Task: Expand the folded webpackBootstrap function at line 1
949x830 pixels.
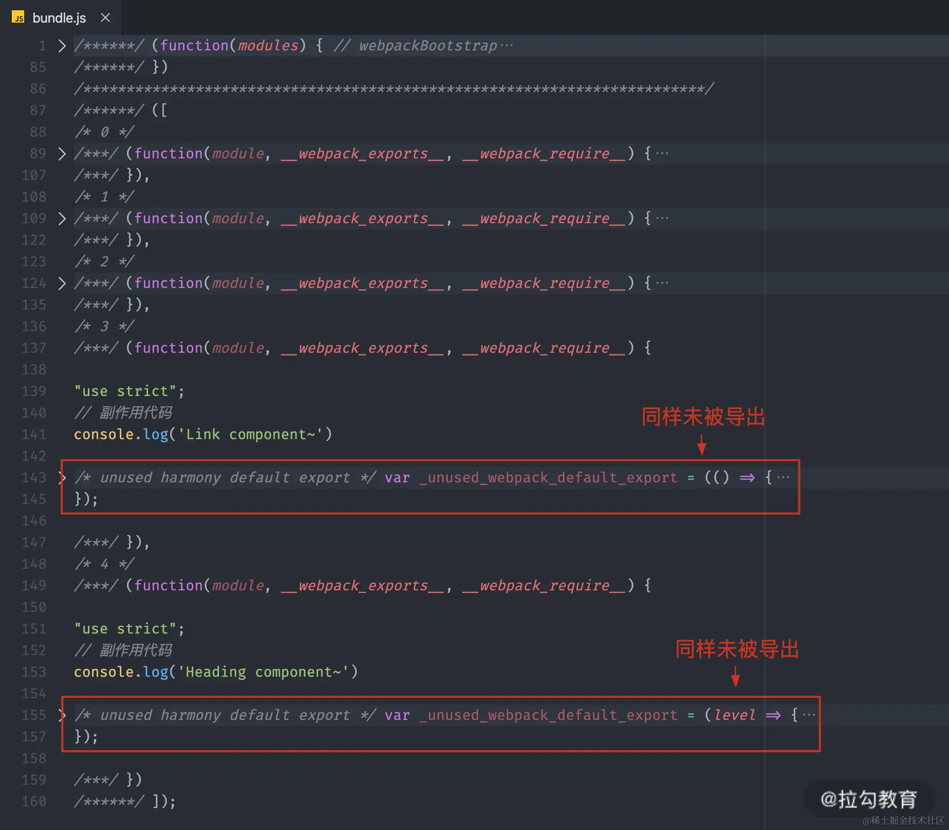Action: pyautogui.click(x=62, y=45)
